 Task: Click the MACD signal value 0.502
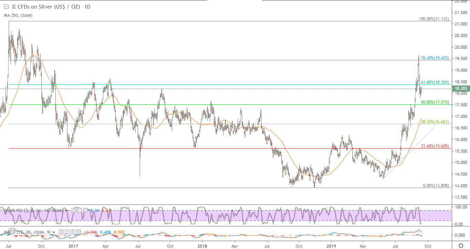[120, 232]
